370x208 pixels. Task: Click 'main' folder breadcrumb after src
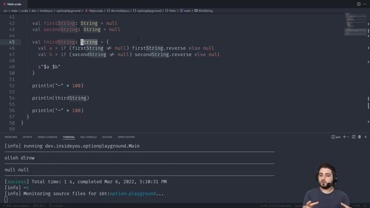click(14, 10)
